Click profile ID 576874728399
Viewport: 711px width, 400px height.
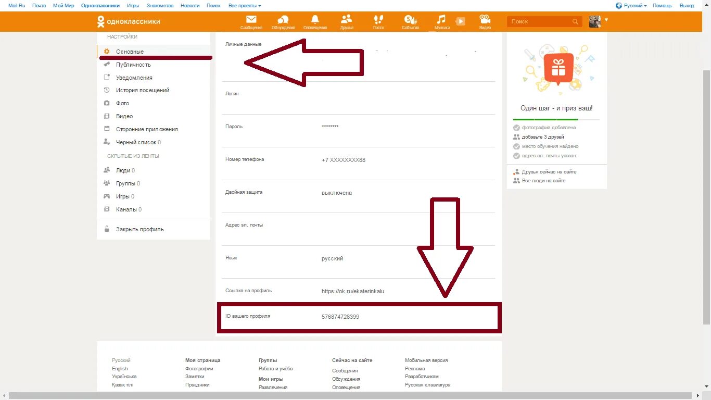(x=340, y=317)
